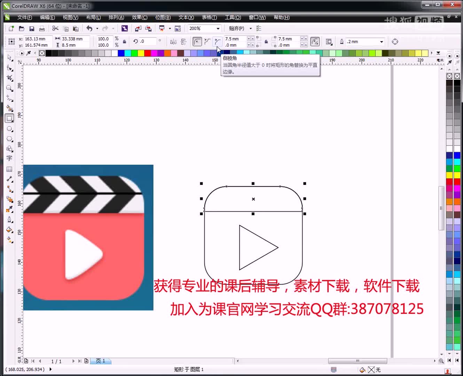Toggle relative corner scaling button
Viewport: 463px width, 376px height.
(315, 42)
